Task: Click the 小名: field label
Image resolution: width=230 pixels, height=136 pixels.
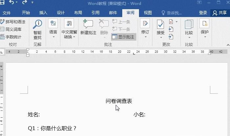Action: 139,114
